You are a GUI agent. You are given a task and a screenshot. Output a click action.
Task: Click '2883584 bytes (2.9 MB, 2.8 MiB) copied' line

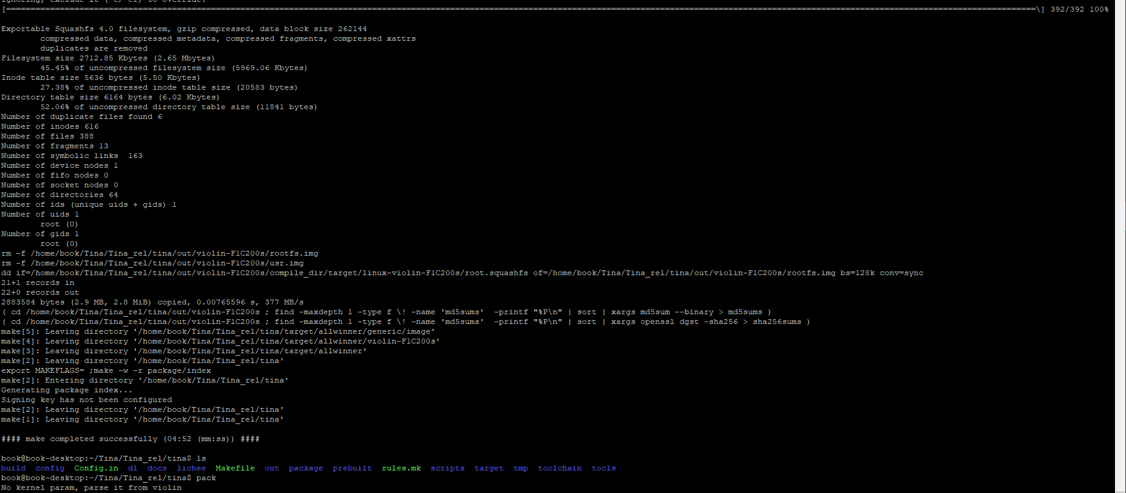(152, 302)
